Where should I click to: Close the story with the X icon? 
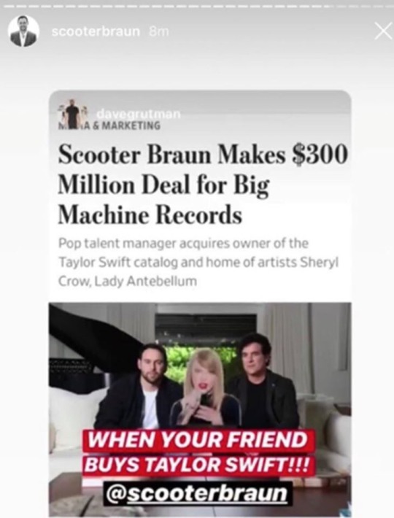pyautogui.click(x=384, y=31)
